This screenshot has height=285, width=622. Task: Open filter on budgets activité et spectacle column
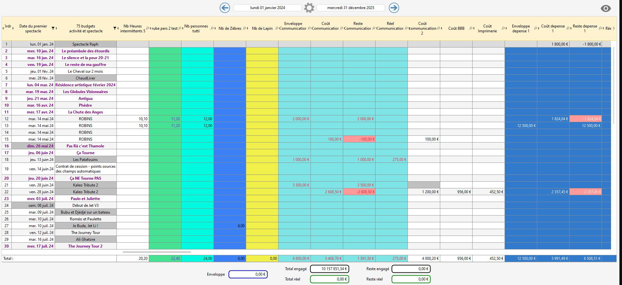(115, 28)
